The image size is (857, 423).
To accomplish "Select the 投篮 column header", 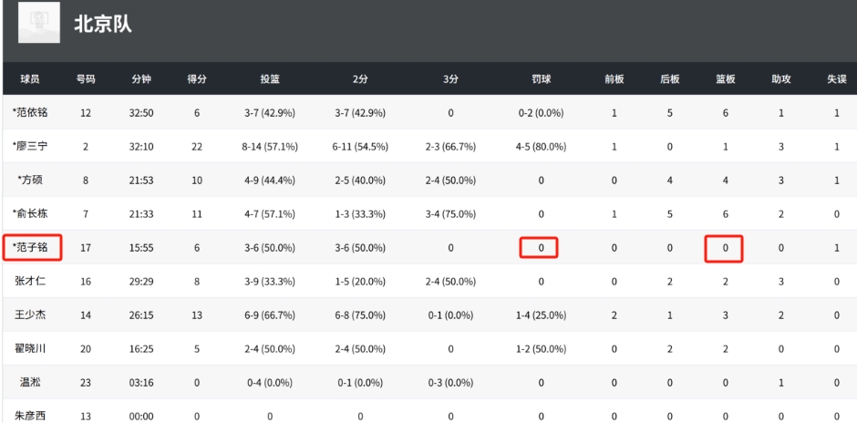I will [270, 79].
